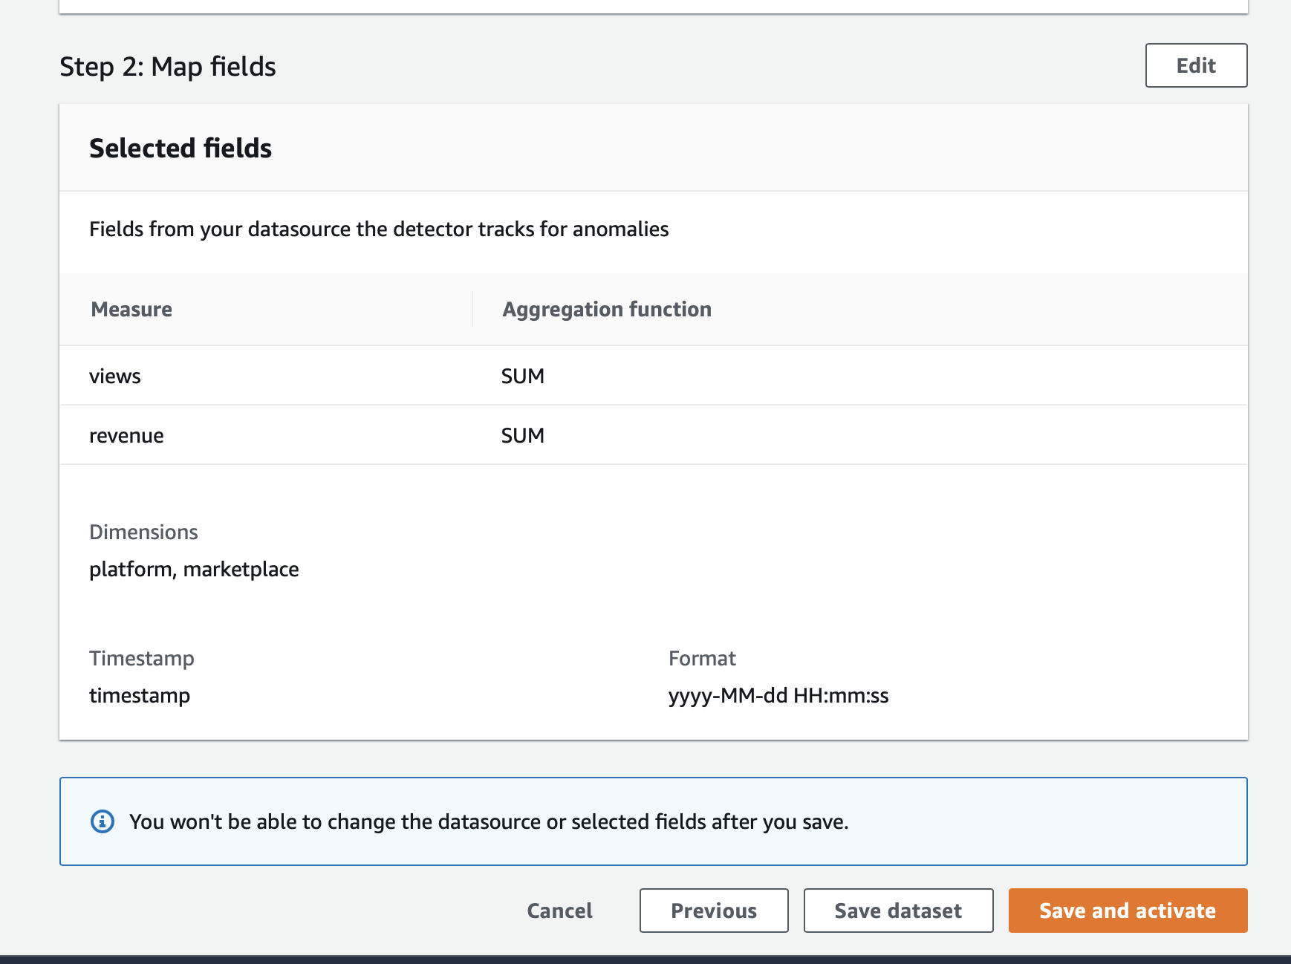Image resolution: width=1291 pixels, height=964 pixels.
Task: Select the revenue measure row
Action: point(654,435)
